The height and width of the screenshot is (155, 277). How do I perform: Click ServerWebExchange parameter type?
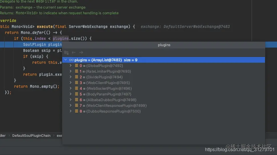pyautogui.click(x=88, y=26)
